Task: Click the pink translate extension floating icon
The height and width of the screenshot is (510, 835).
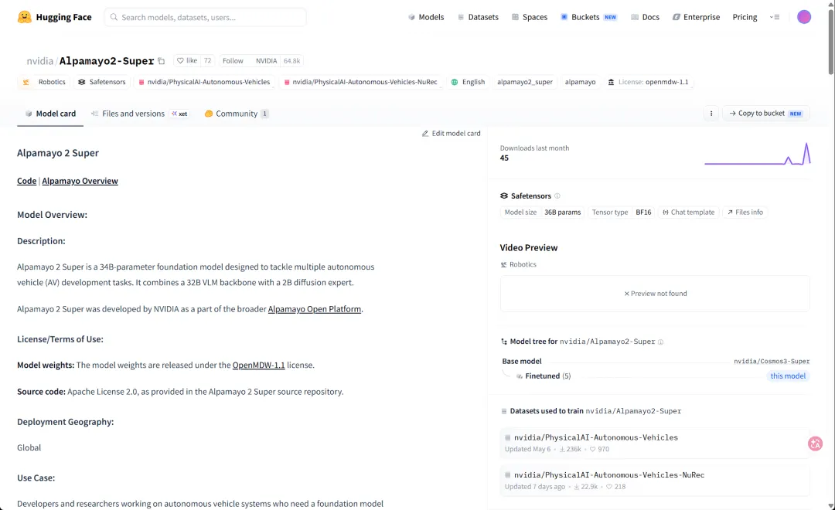Action: pos(815,444)
